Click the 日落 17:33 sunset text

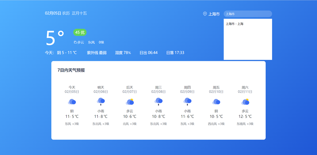[x=175, y=53]
